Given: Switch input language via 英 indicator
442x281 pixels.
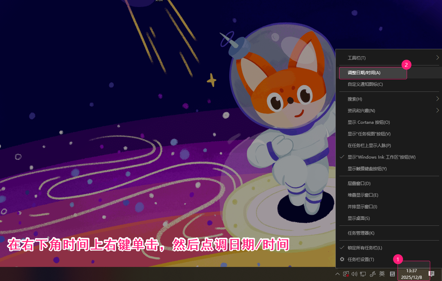Looking at the screenshot, I should (x=382, y=274).
